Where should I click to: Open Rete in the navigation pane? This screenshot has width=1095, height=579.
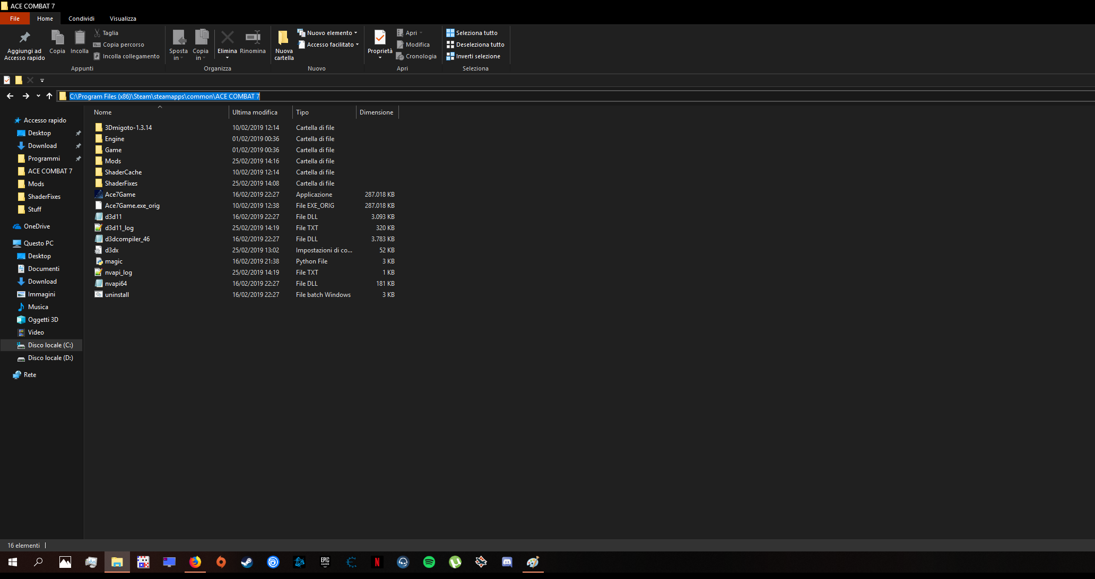[30, 375]
